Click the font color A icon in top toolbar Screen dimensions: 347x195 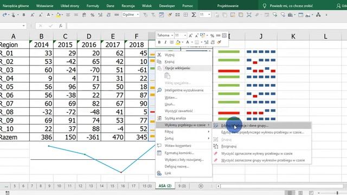pyautogui.click(x=48, y=15)
